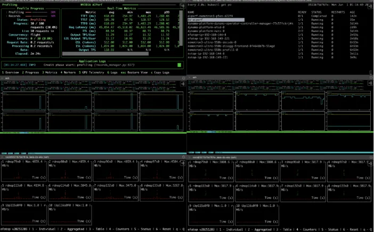Click round button on left graph pane title bar
Screen dimensions: 374x232
pyautogui.click(x=184, y=78)
